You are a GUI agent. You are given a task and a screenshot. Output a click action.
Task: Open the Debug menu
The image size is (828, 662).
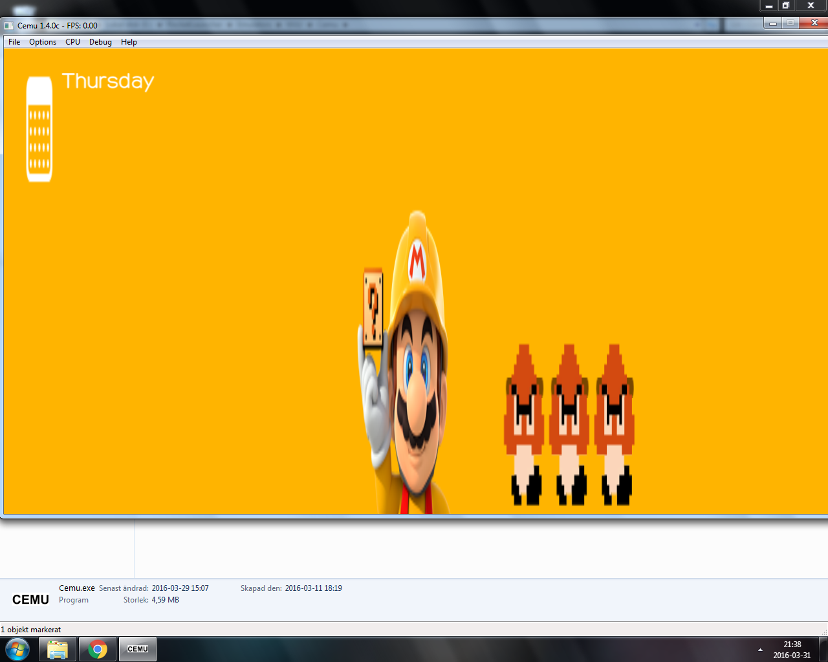tap(100, 42)
